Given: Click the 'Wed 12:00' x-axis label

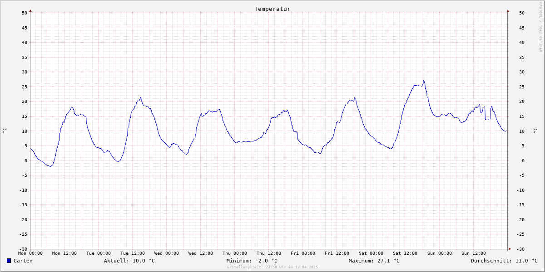Looking at the screenshot, I should pos(201,253).
